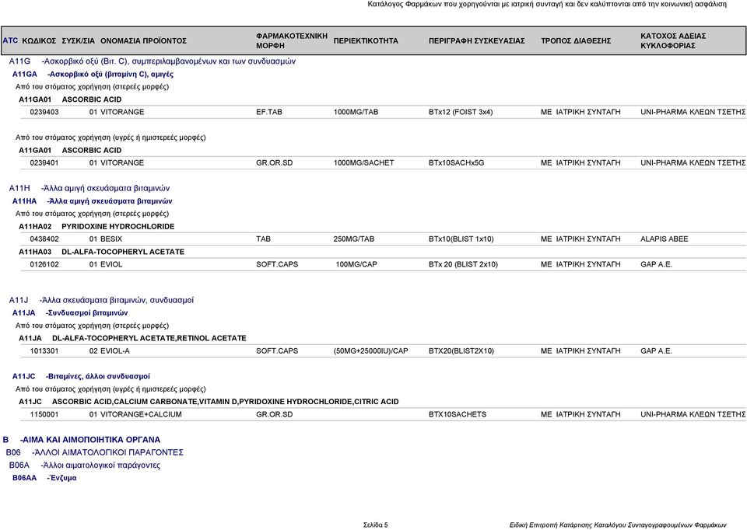
Task: Click product name EVIOL-A
Action: point(115,351)
